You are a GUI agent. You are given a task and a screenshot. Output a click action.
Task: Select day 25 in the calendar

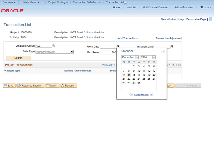pos(144,79)
